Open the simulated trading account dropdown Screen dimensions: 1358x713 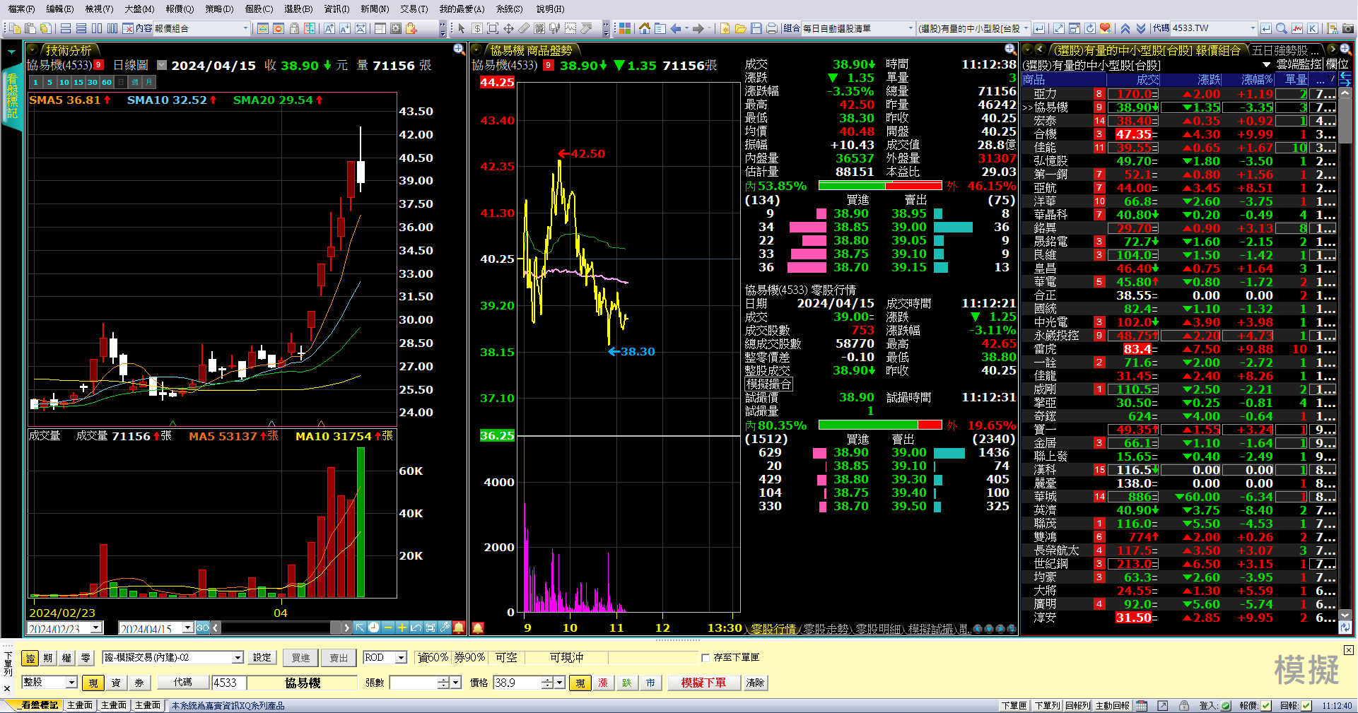(238, 658)
